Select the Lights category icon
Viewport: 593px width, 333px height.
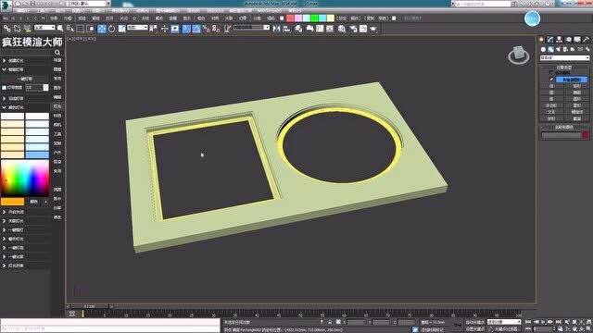[x=558, y=49]
